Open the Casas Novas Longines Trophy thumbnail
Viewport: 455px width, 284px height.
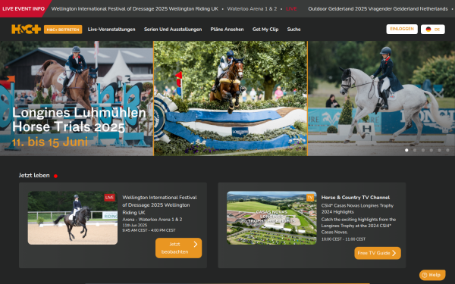(271, 218)
